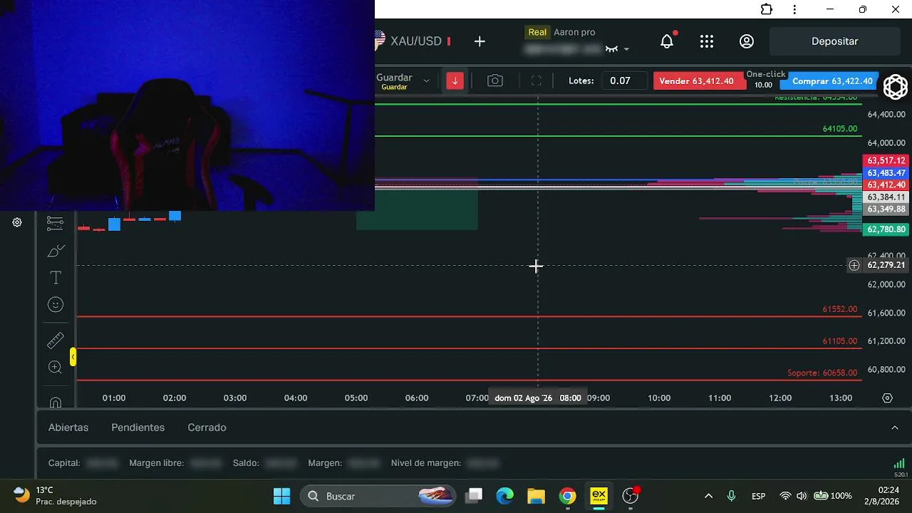Image resolution: width=912 pixels, height=513 pixels.
Task: Click the plus icon beside 62,279.21
Action: pyautogui.click(x=854, y=265)
